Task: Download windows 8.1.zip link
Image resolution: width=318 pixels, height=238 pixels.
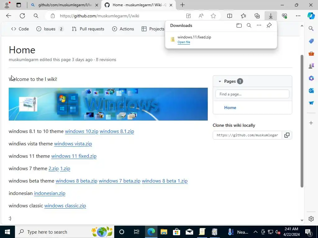Action: (117, 131)
